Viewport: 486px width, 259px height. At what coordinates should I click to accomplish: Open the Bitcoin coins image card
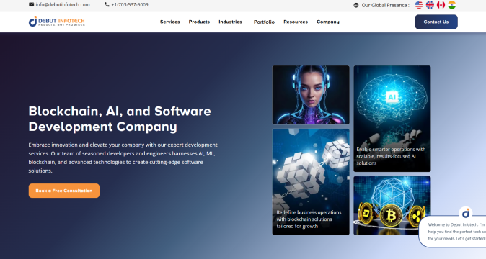click(x=392, y=205)
